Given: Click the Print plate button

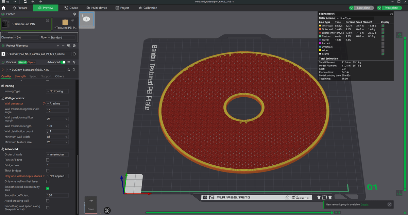Looking at the screenshot, I should (x=389, y=8).
